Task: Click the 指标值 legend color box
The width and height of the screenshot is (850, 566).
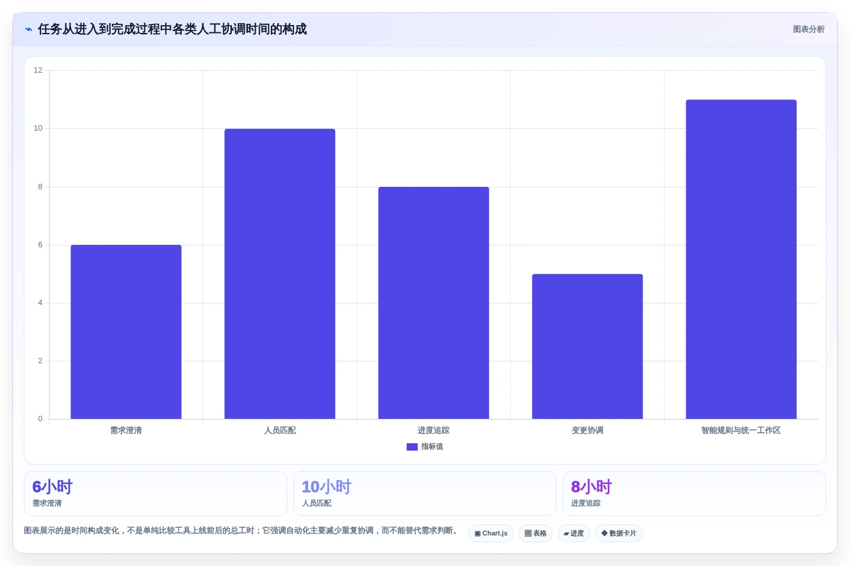Action: coord(412,447)
